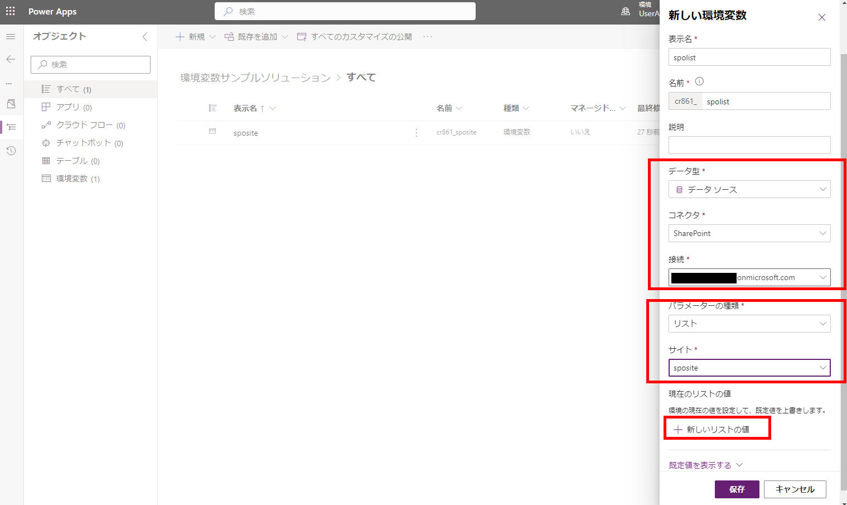Collapse the オブジェクト panel with chevron
The image size is (847, 505).
(x=145, y=37)
